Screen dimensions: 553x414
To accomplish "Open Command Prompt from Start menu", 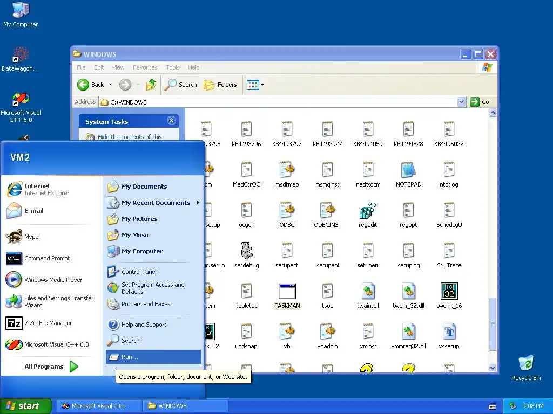I will [38, 258].
